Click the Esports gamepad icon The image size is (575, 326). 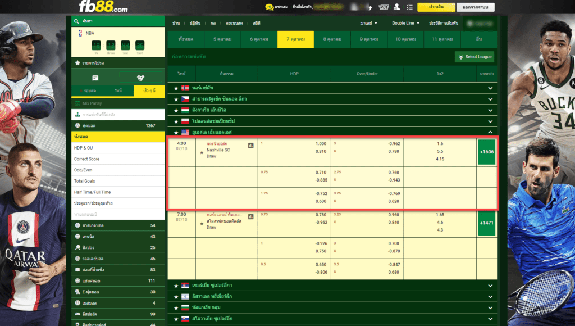point(77,314)
